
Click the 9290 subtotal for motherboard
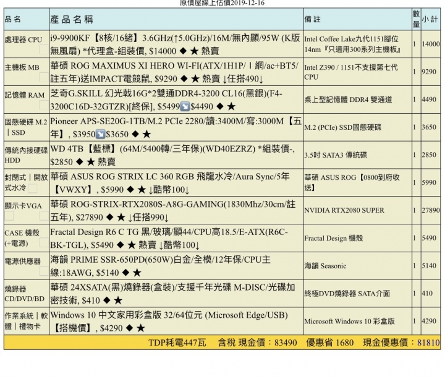pos(429,72)
